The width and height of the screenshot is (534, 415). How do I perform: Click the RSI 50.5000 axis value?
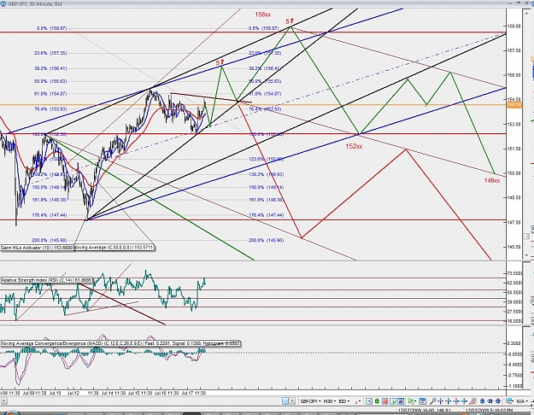(x=514, y=292)
